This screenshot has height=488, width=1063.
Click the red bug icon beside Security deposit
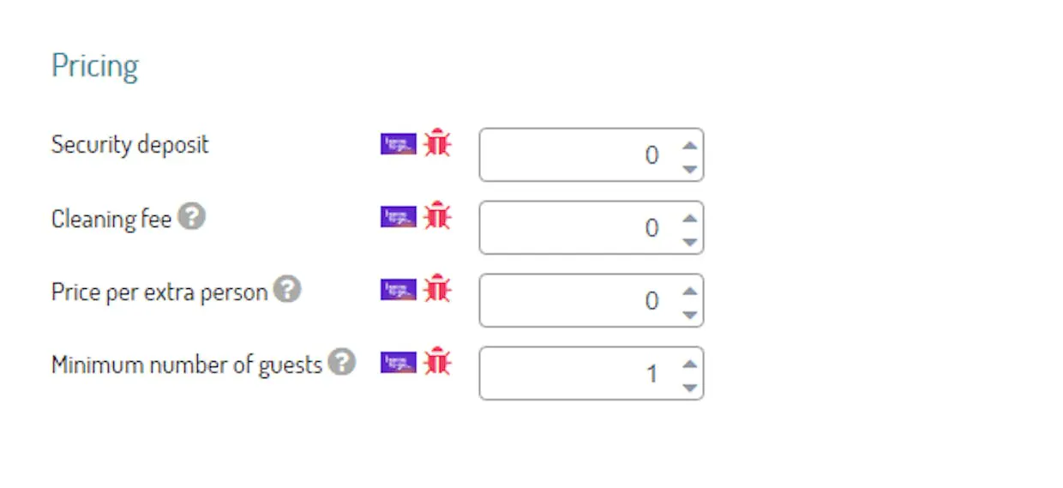coord(437,143)
